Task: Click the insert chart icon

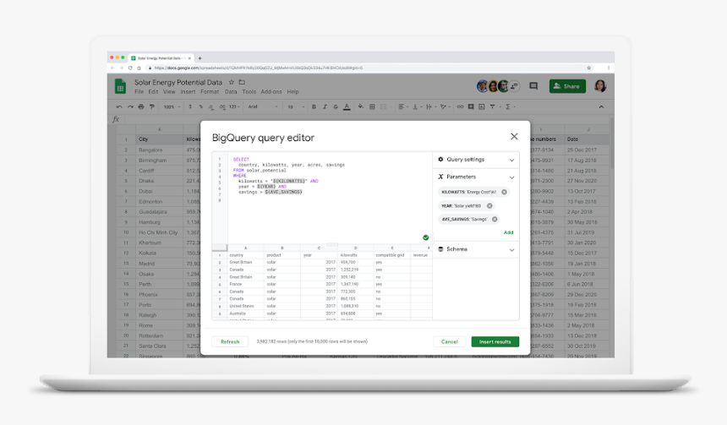Action: 482,106
